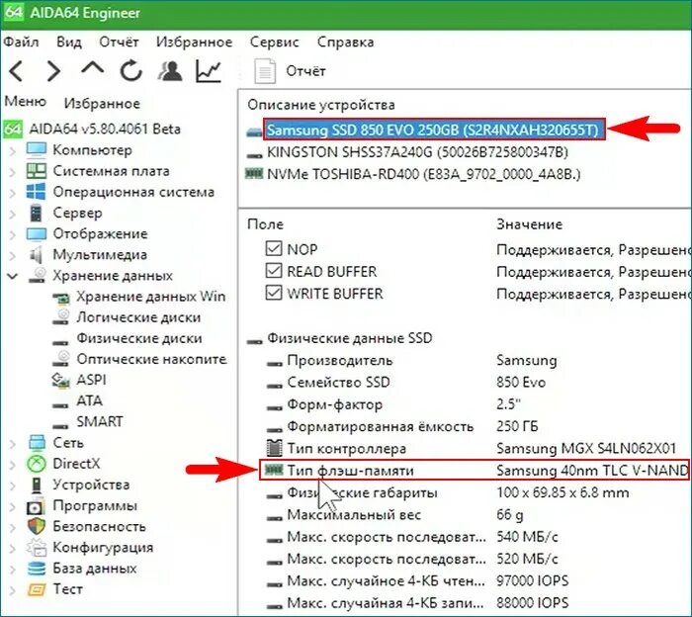Open the SMART tree item

tap(99, 421)
